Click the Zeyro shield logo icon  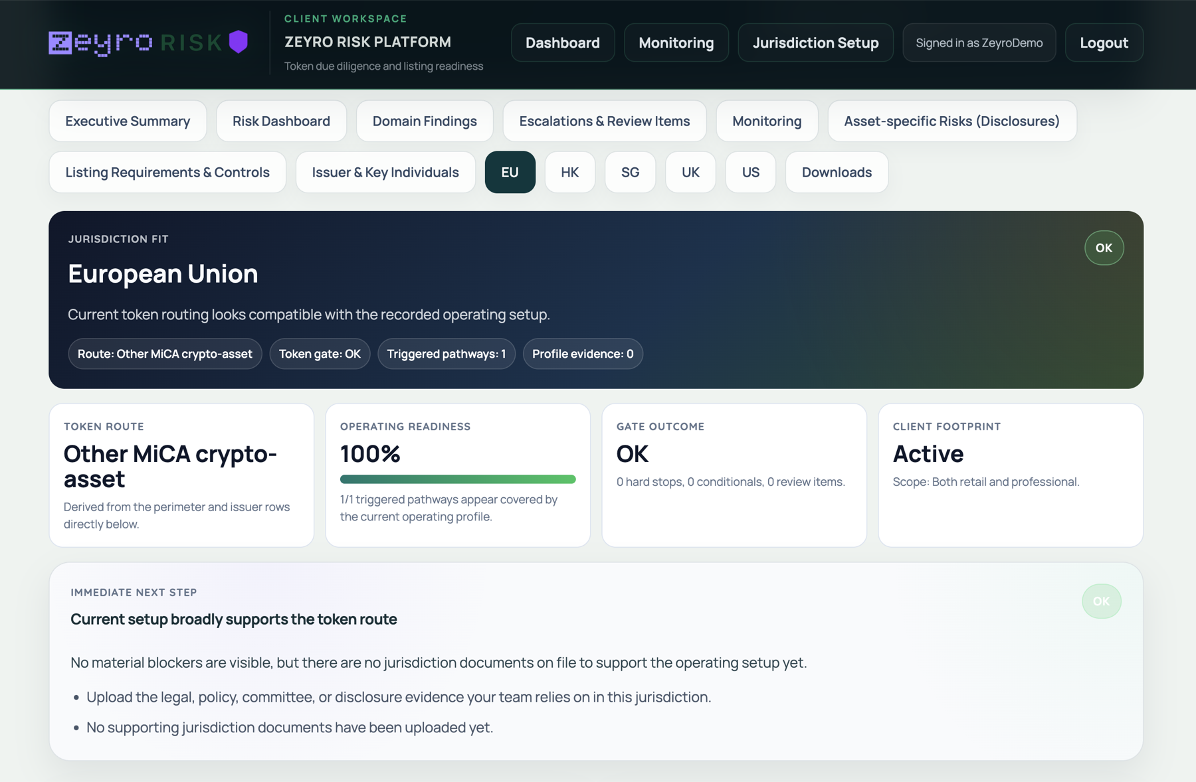tap(237, 42)
